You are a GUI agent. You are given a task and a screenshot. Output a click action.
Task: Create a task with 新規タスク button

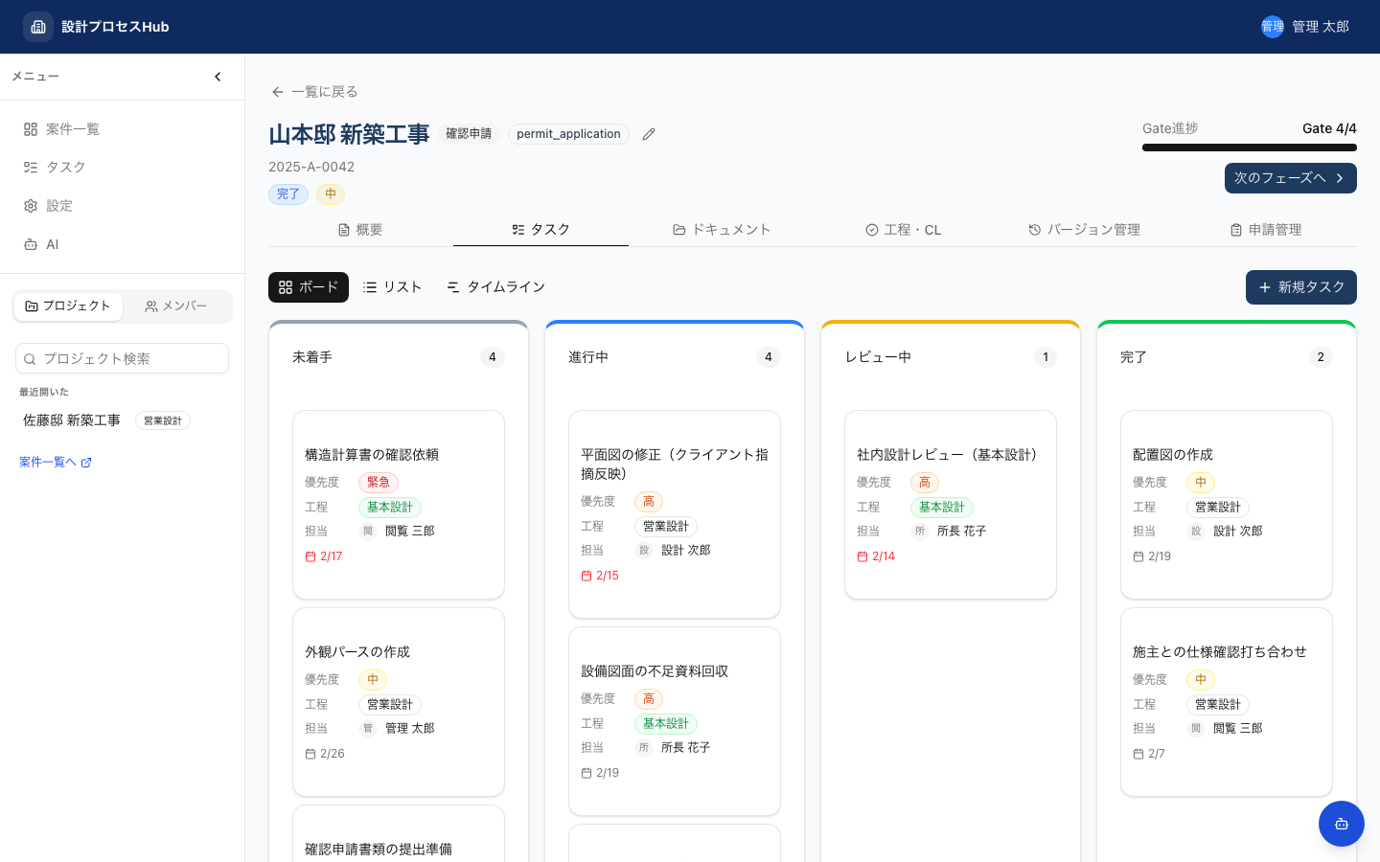coord(1300,287)
